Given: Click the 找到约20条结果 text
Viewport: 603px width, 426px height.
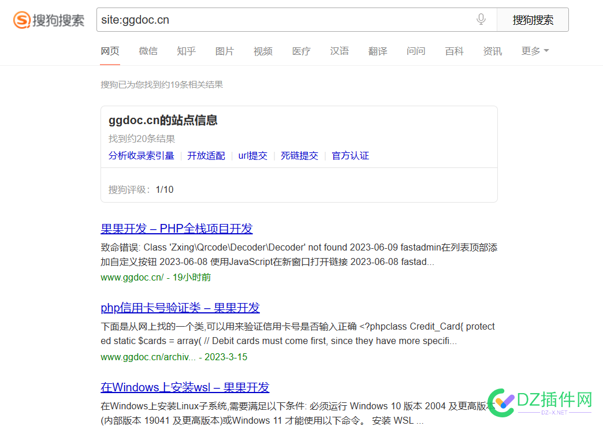Looking at the screenshot, I should click(142, 139).
